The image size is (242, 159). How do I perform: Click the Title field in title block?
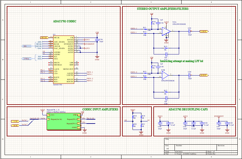pyautogui.click(x=201, y=141)
